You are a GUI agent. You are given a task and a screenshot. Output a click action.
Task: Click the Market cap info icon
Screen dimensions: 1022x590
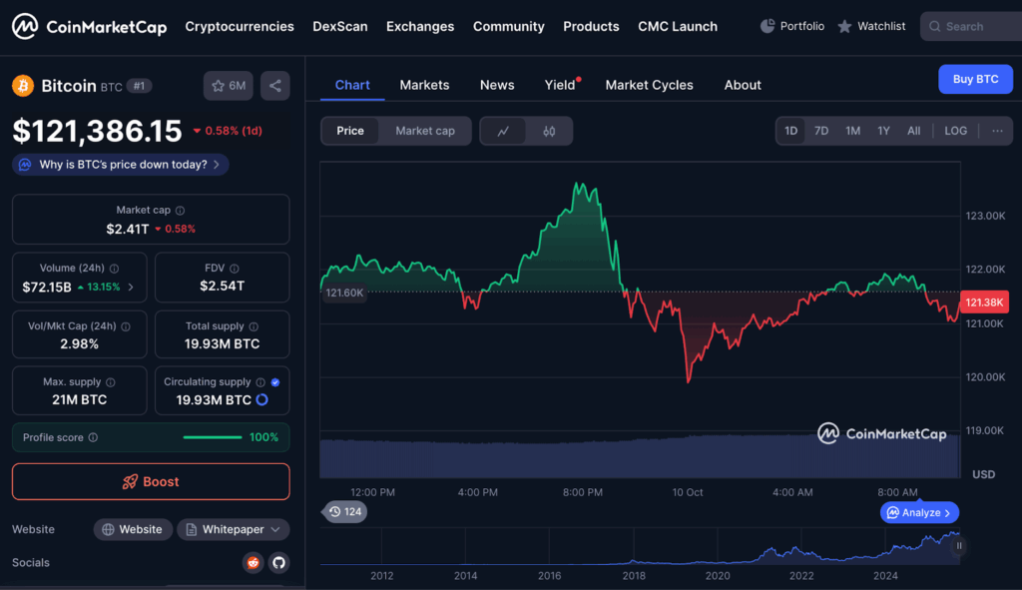[180, 211]
